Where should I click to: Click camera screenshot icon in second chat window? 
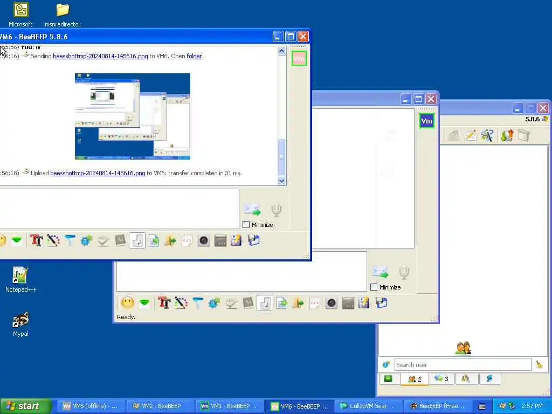pos(332,303)
